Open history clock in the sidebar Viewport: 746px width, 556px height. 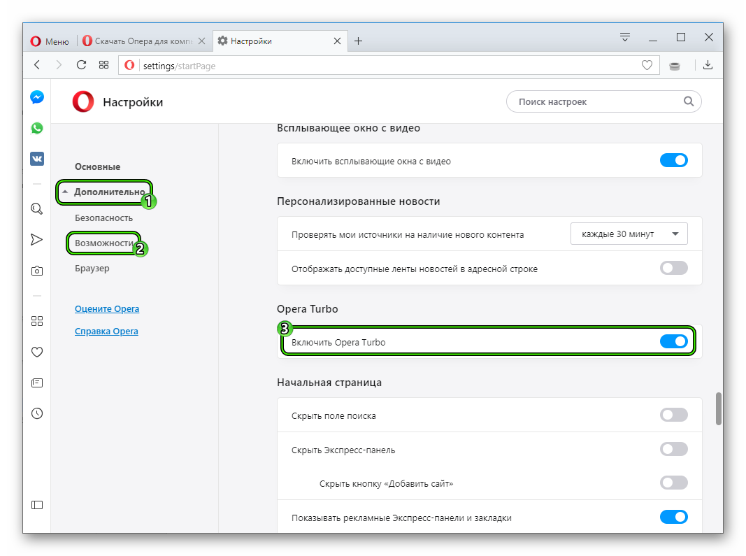tap(37, 413)
